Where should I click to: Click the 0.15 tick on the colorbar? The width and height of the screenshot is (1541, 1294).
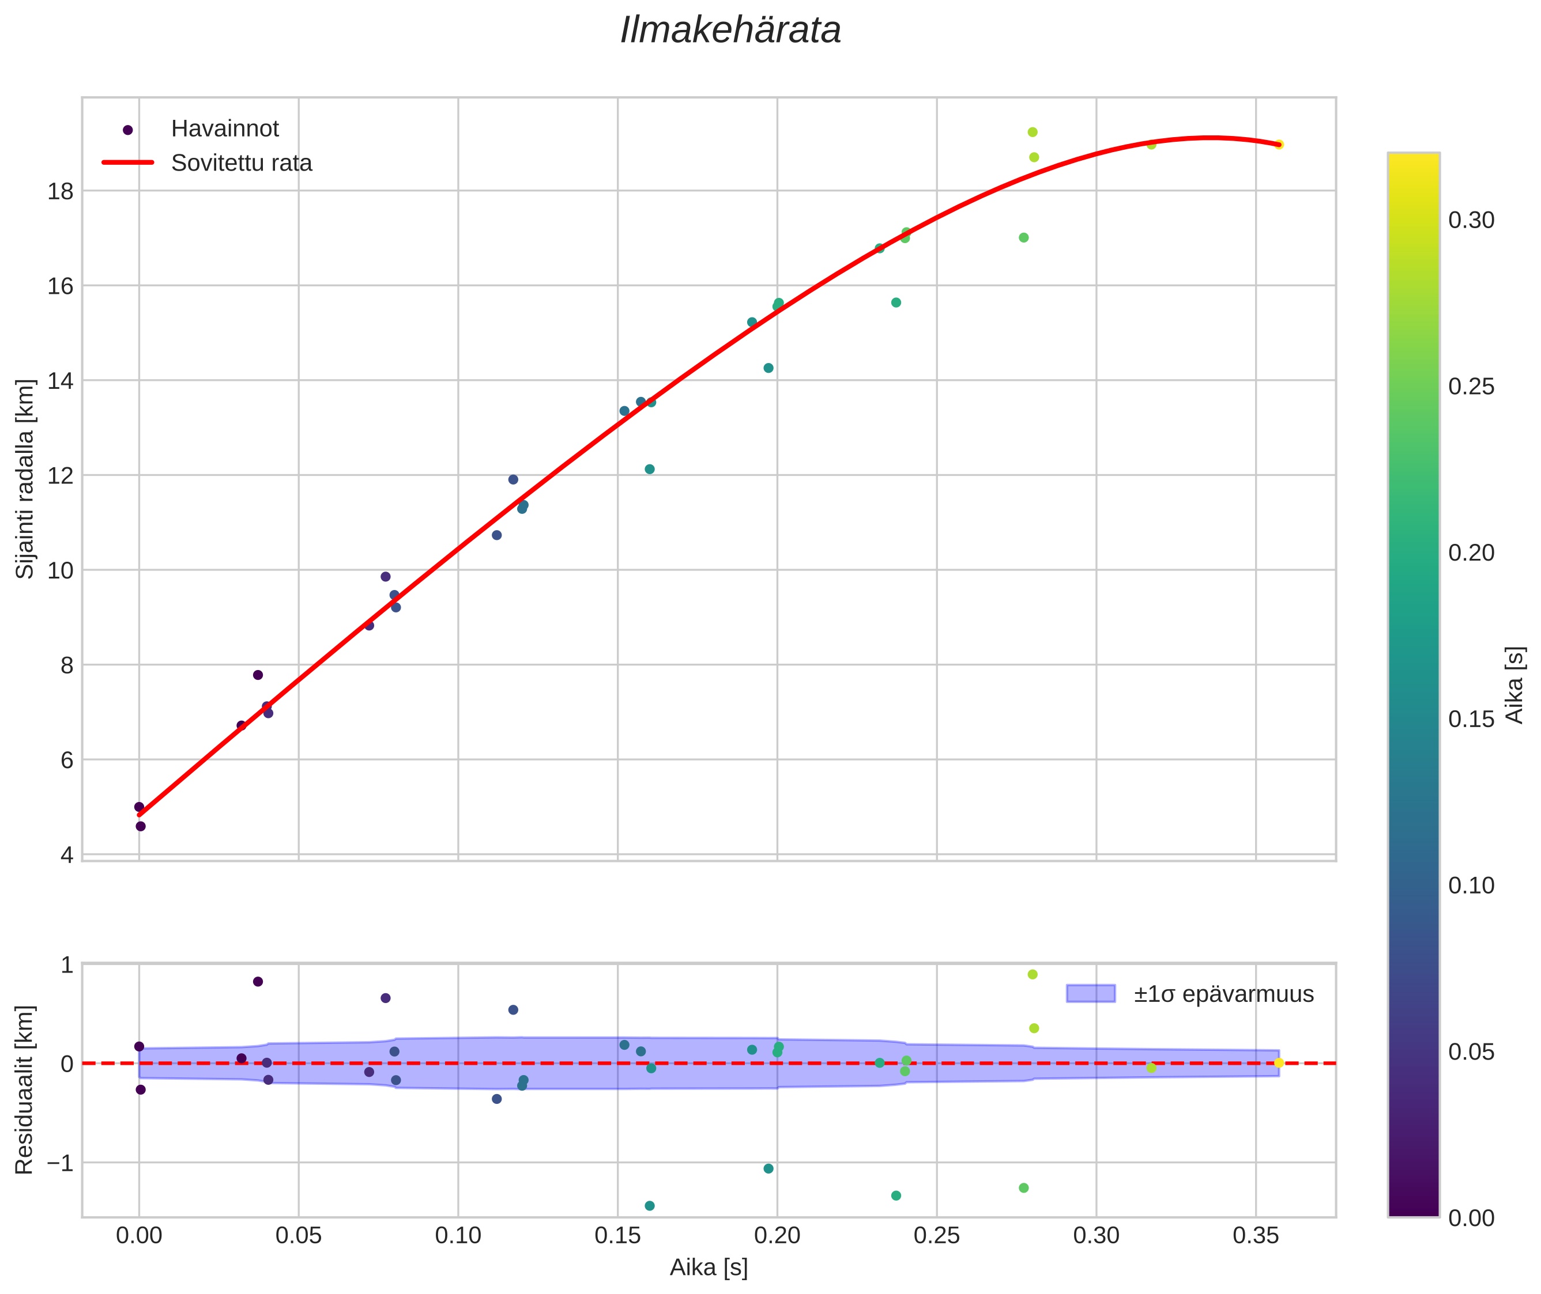click(1471, 720)
